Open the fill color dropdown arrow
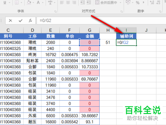This screenshot has height=125, width=166. [x=34, y=2]
